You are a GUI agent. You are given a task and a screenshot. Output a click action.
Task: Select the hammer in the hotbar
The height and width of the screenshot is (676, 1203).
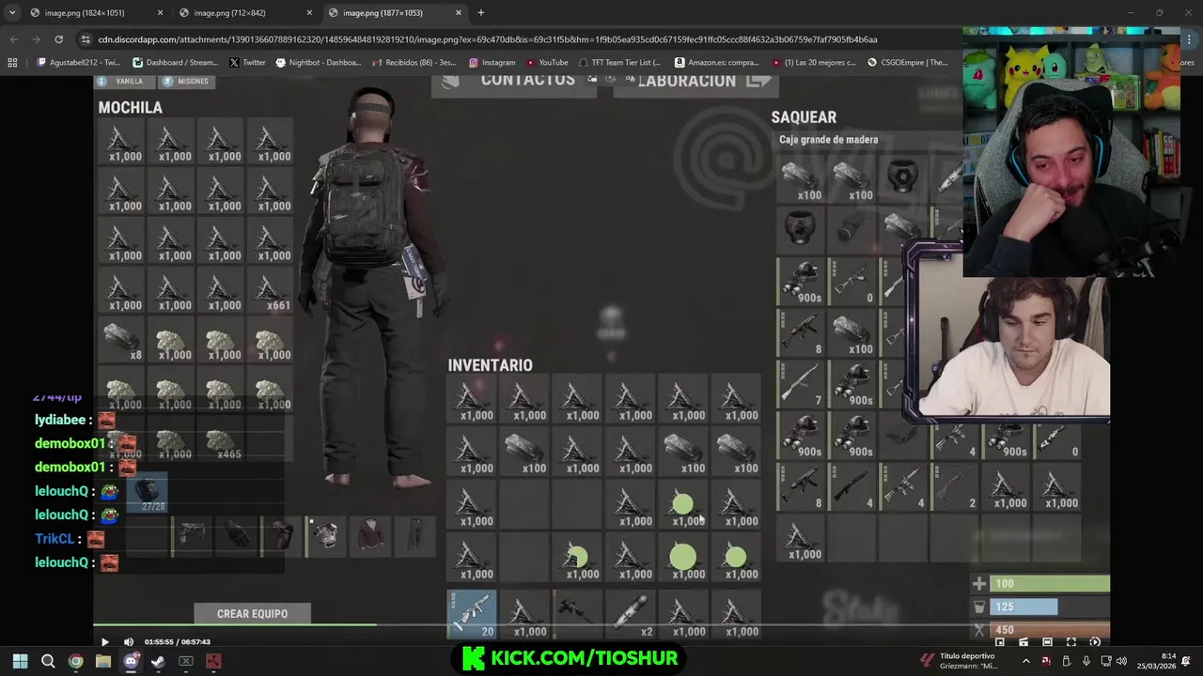pyautogui.click(x=578, y=614)
